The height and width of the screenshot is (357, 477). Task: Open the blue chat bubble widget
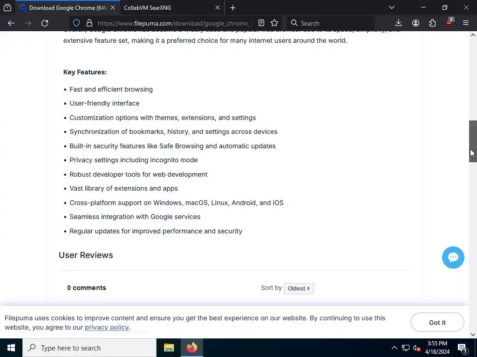pyautogui.click(x=453, y=258)
